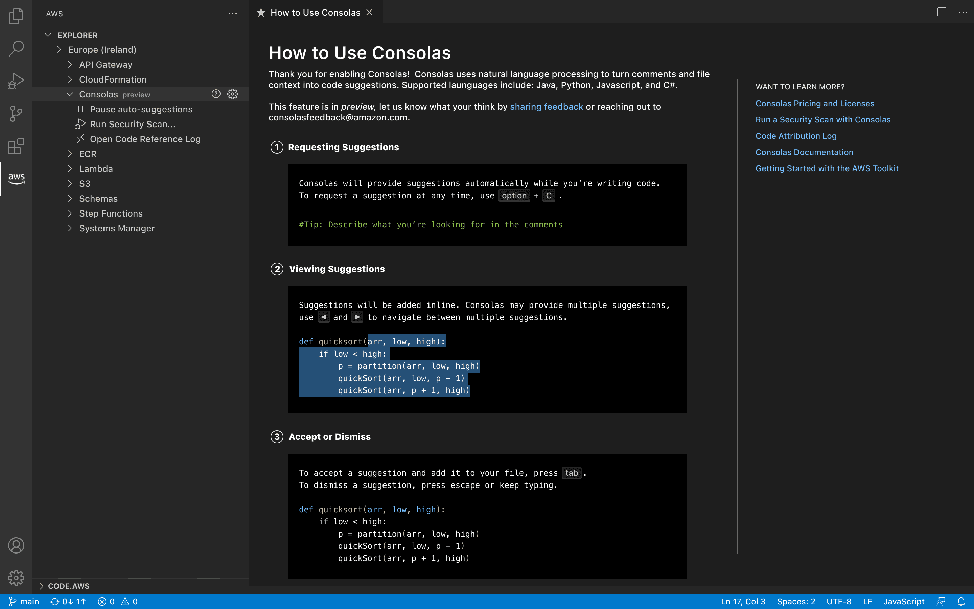This screenshot has height=609, width=974.
Task: Click the Code Reference Log icon
Action: pos(80,139)
